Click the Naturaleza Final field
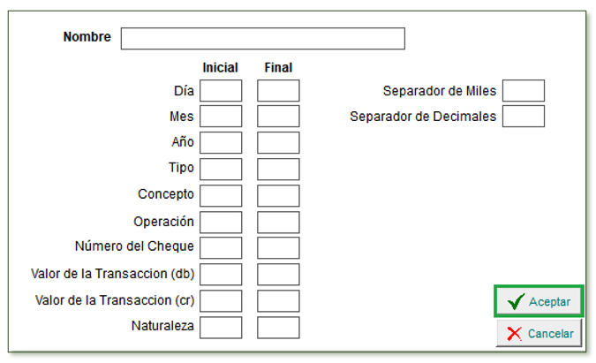Viewport: 596px width, 363px height. [278, 328]
